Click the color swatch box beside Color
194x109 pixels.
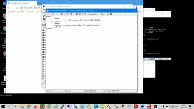tap(99, 14)
